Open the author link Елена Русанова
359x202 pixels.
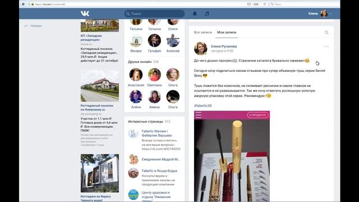coord(224,46)
